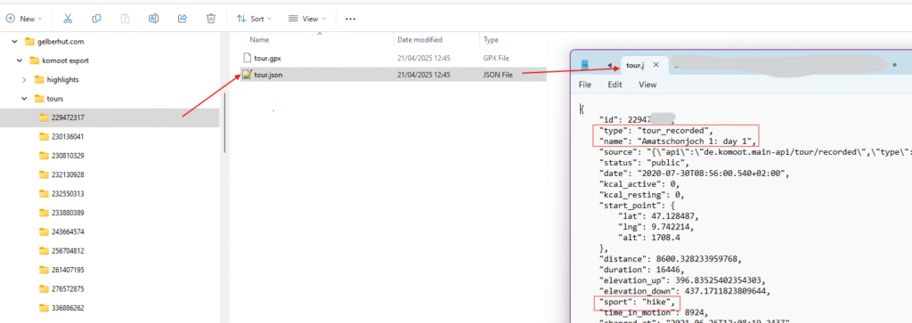Click the Notepad app icon
The image size is (912, 323).
pos(585,64)
